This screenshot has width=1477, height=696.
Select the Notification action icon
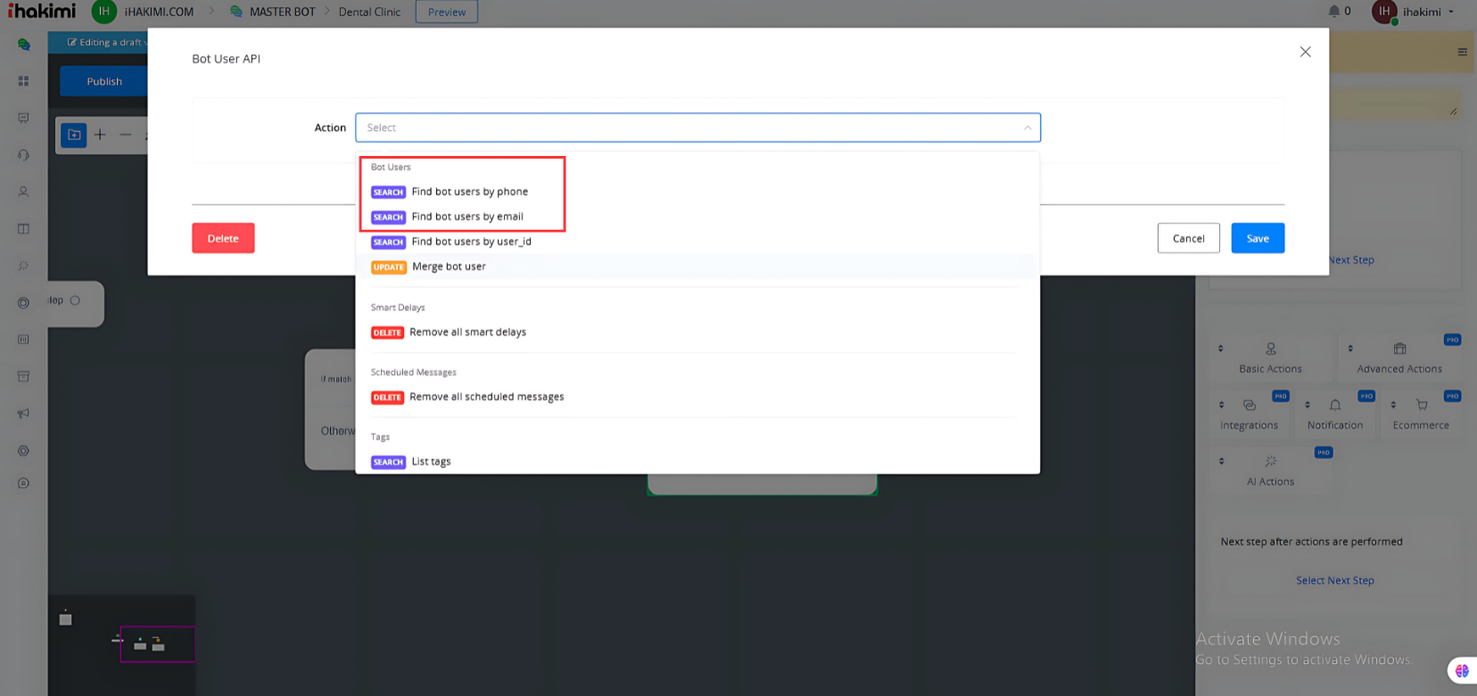1334,405
